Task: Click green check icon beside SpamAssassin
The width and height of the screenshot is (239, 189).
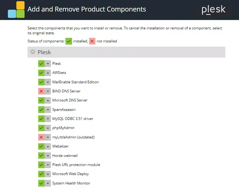Action: click(x=41, y=110)
